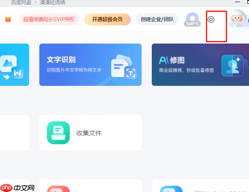Screen dimensions: 249x192
Task: Click 超值续费延长SVIP特权 promo button
Action: click(x=49, y=19)
